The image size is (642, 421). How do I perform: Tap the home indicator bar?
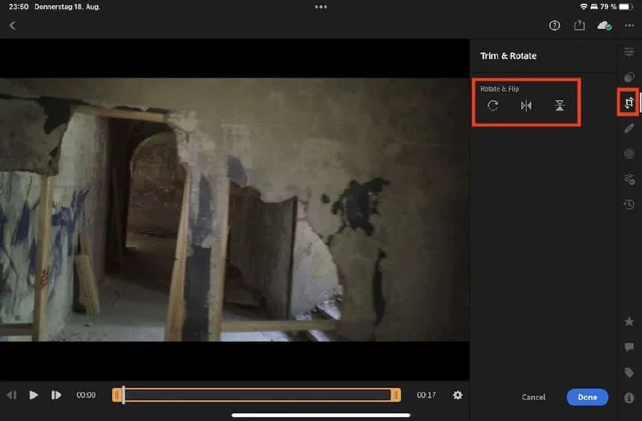321,415
